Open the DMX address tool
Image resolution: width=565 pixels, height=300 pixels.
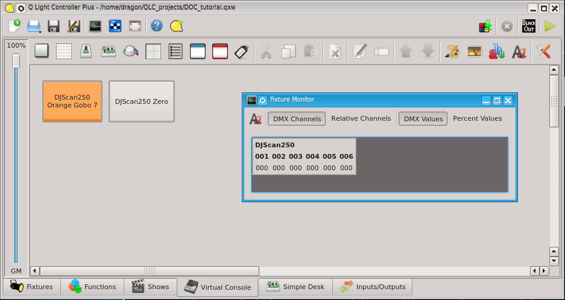click(x=115, y=26)
